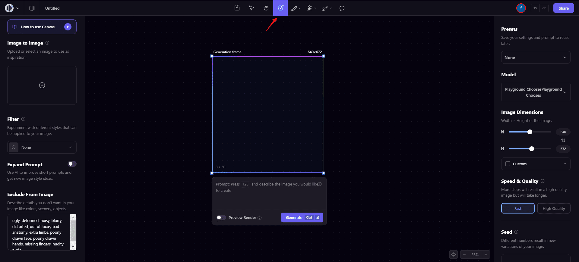Open the Filter dropdown
Image resolution: width=579 pixels, height=262 pixels.
[x=42, y=147]
